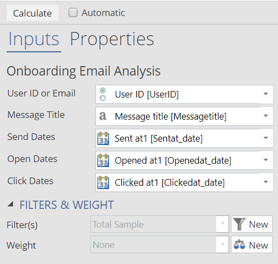
Task: Expand the Open Dates dropdown arrow
Action: point(266,160)
